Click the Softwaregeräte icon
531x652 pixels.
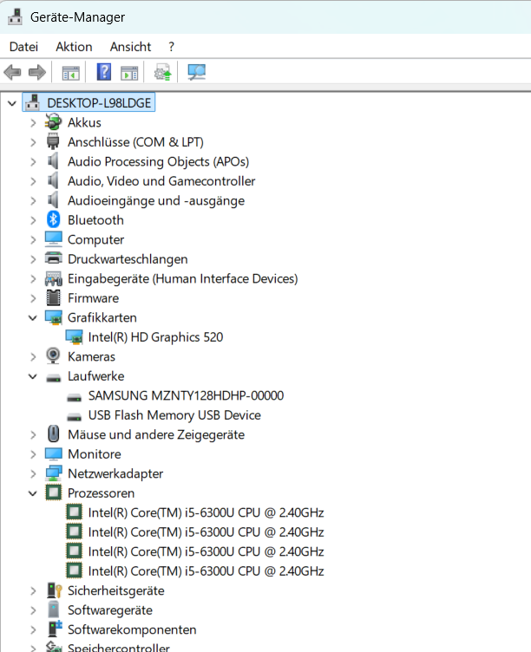point(53,610)
